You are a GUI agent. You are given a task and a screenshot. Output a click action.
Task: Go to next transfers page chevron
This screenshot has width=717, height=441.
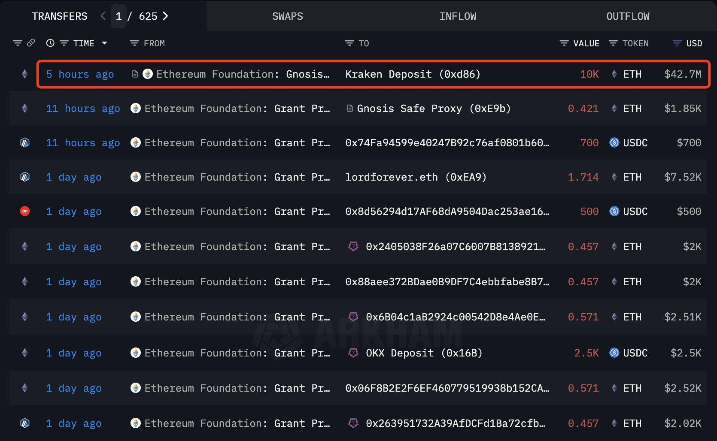165,16
